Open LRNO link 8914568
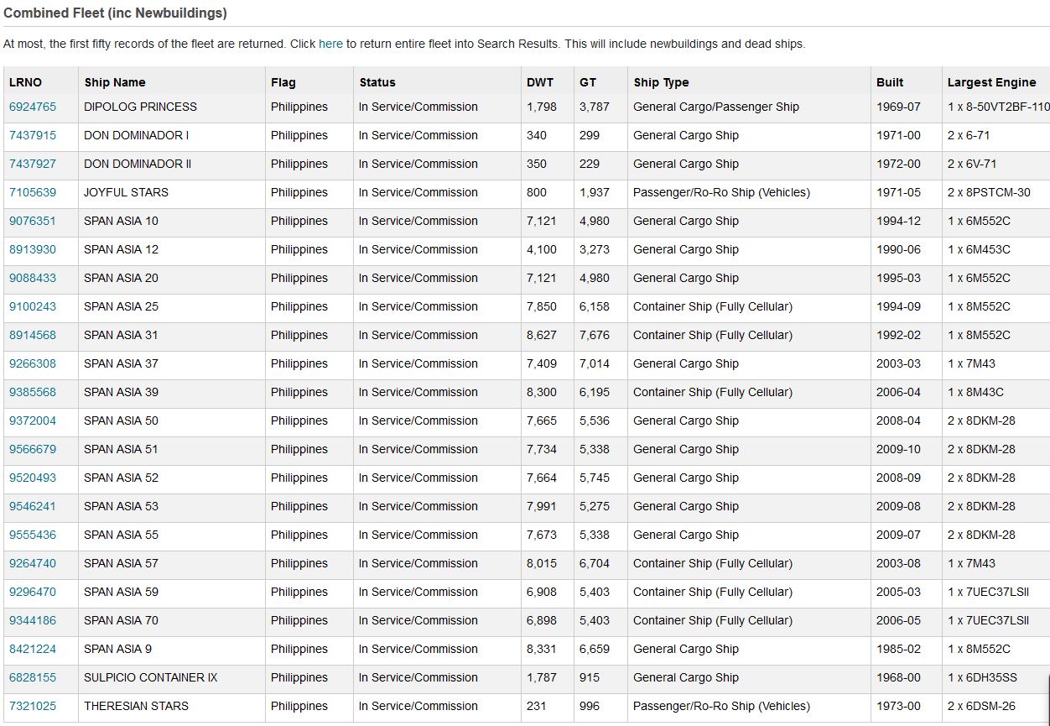Image resolution: width=1050 pixels, height=726 pixels. pyautogui.click(x=33, y=335)
